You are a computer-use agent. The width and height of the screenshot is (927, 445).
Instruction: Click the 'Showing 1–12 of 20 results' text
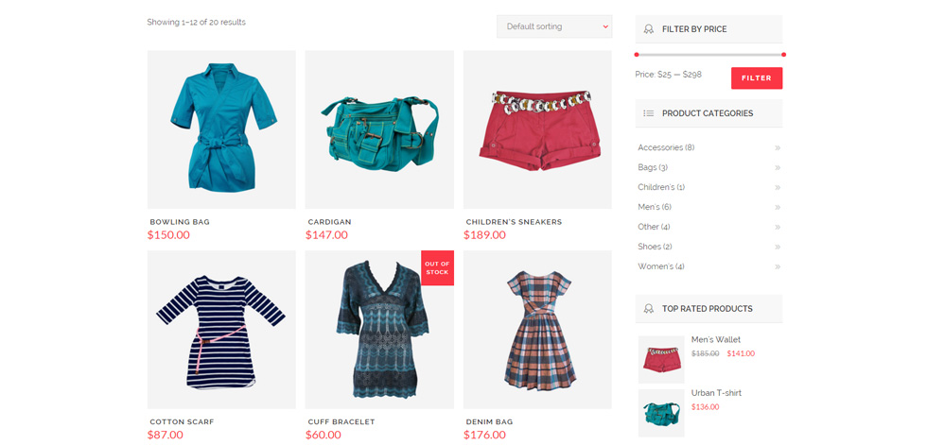[197, 23]
